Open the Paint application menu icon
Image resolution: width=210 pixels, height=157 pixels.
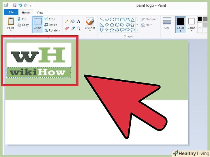[6, 5]
